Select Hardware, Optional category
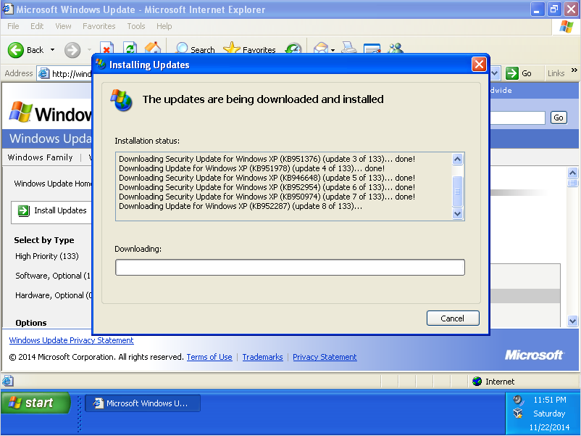Image resolution: width=581 pixels, height=436 pixels. (54, 296)
